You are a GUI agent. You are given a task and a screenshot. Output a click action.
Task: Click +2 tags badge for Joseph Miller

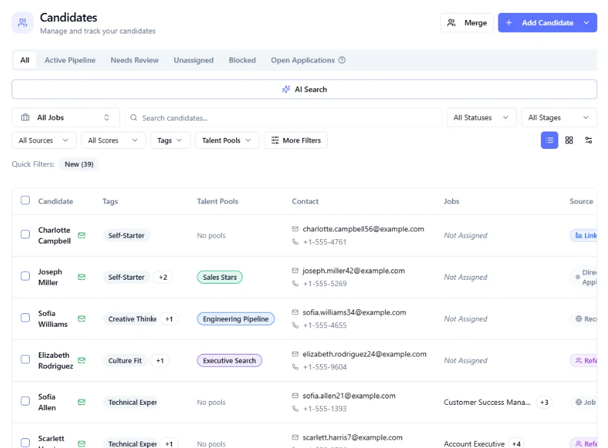click(163, 277)
